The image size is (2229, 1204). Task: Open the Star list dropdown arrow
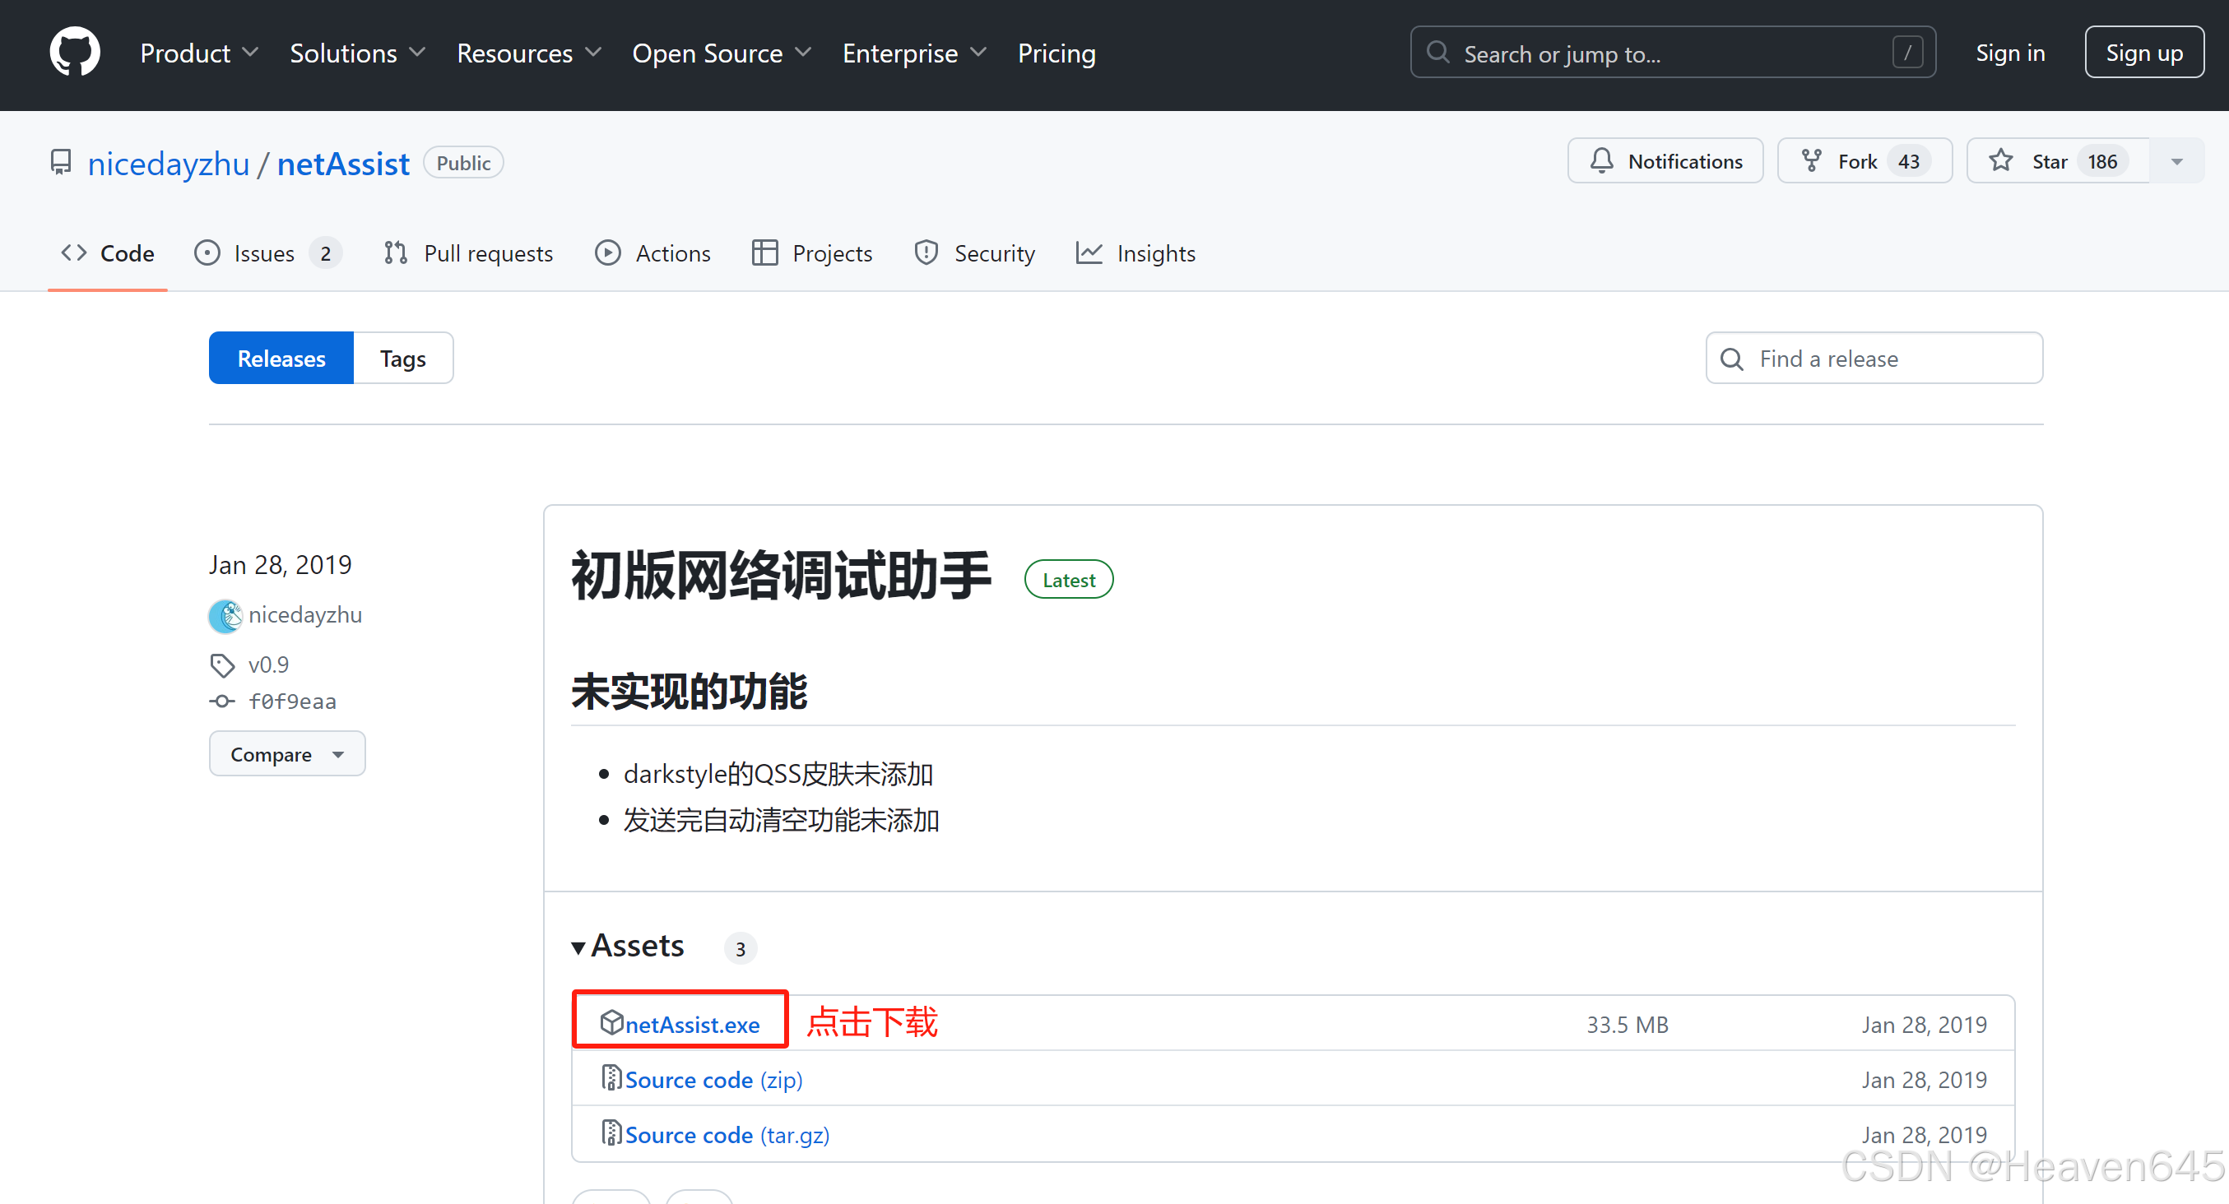click(2176, 161)
